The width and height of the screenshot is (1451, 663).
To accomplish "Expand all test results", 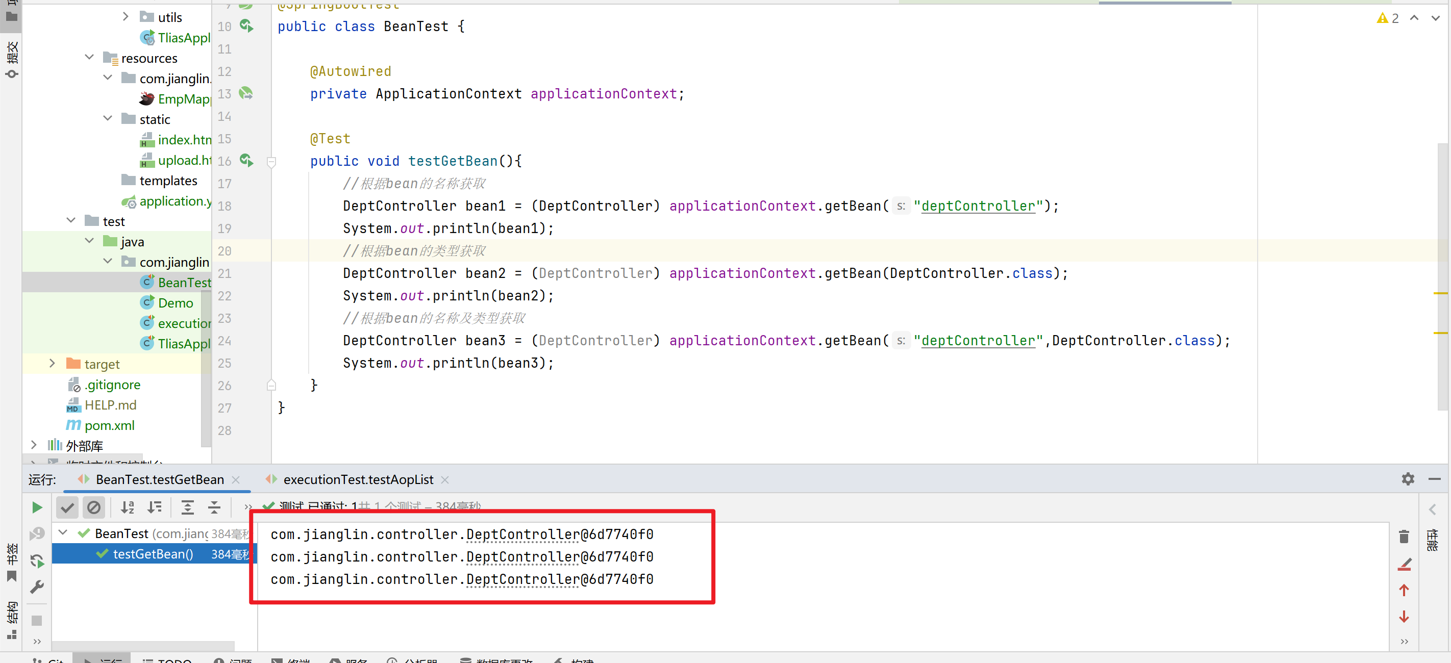I will point(188,507).
